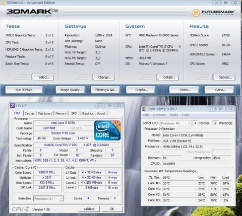Open the Graphs button in 3DMark06
The image size is (242, 216).
coord(141,90)
